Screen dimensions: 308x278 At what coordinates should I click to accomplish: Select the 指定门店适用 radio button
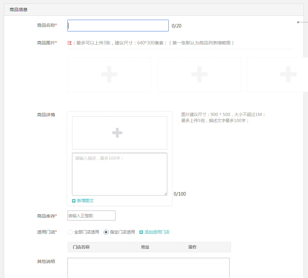(106, 232)
